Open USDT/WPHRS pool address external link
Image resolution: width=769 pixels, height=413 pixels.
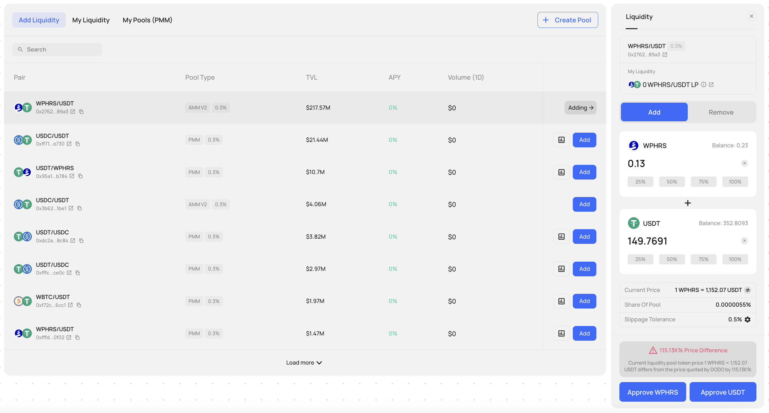72,176
